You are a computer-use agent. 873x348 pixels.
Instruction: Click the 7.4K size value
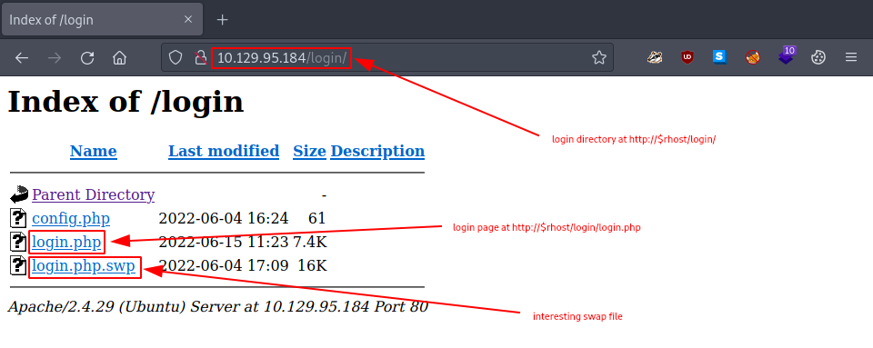click(x=310, y=243)
